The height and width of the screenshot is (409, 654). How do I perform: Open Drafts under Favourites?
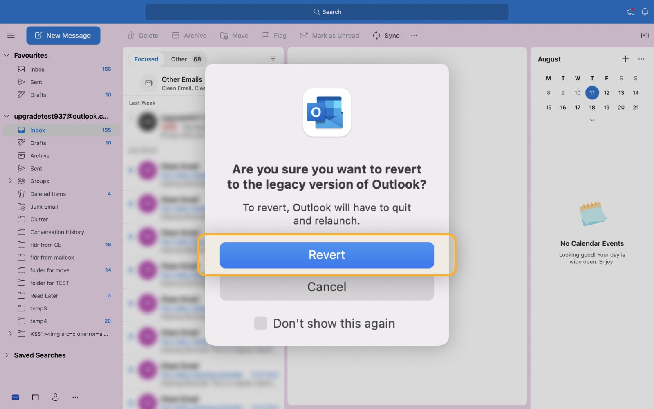click(61, 95)
